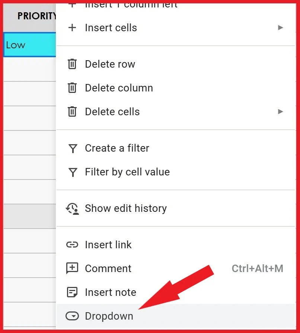Viewport: 300px width, 333px height.
Task: Click the highlighted cell containing Low
Action: [x=30, y=45]
